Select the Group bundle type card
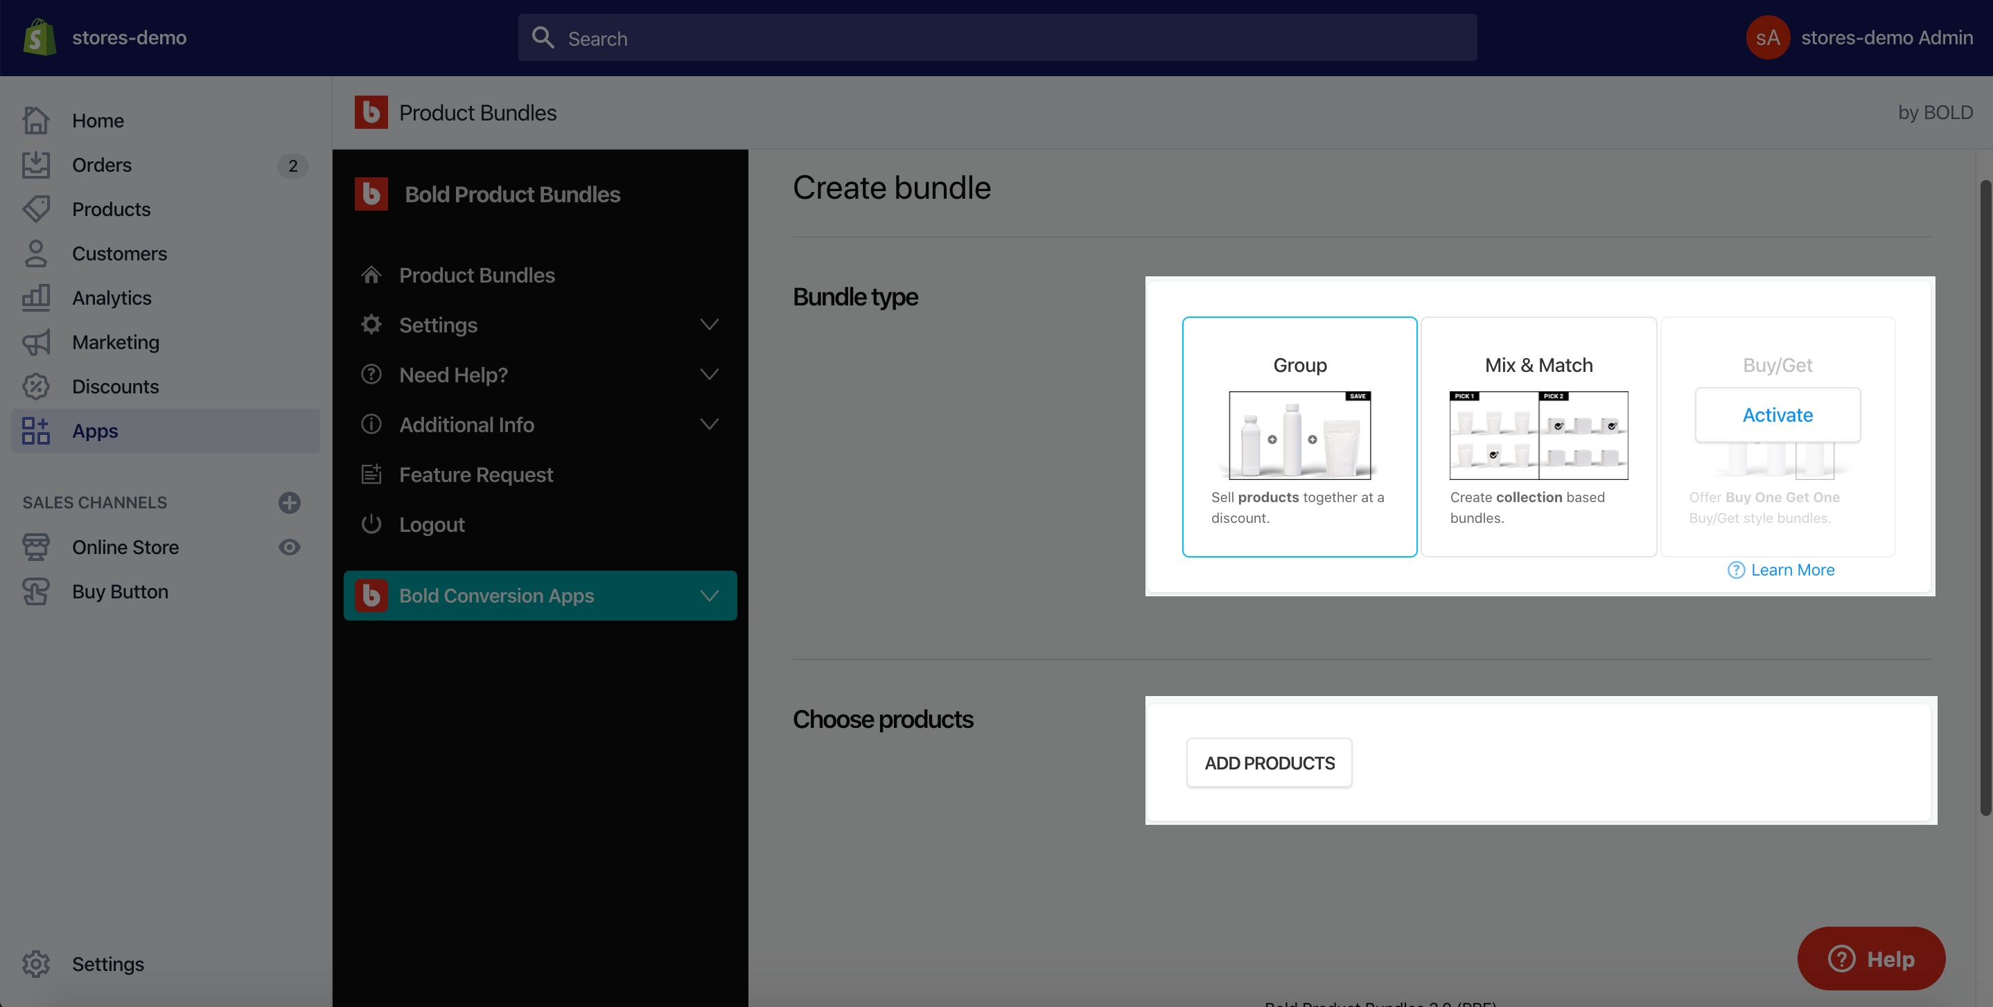 (1300, 436)
